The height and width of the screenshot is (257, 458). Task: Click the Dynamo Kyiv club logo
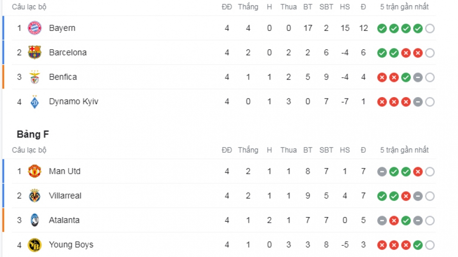tap(34, 102)
